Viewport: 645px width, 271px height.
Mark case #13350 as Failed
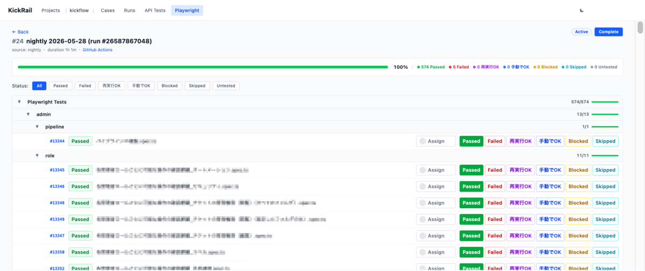tap(494, 252)
